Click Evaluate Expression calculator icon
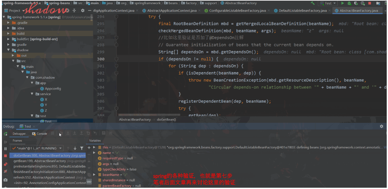This screenshot has width=388, height=189. coord(103,133)
